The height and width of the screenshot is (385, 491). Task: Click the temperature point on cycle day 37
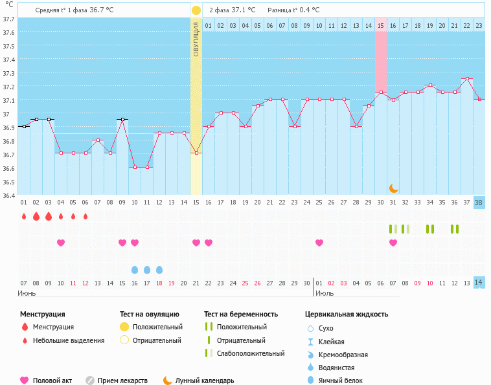point(466,79)
